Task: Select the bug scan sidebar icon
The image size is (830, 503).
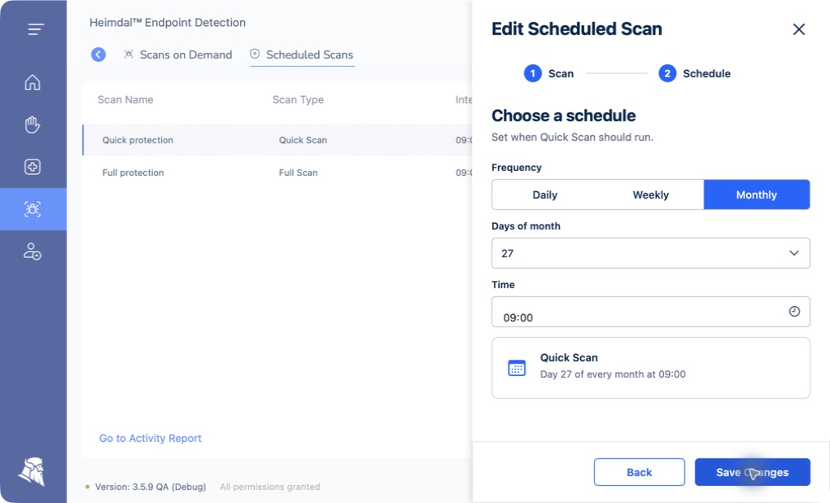Action: 33,209
